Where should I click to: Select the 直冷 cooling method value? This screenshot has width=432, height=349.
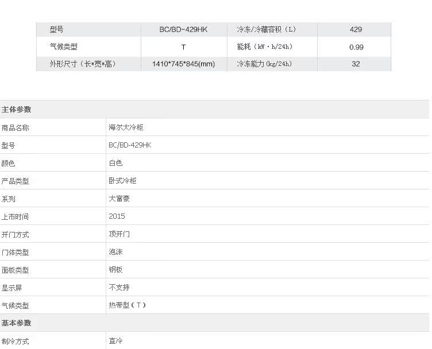[115, 341]
